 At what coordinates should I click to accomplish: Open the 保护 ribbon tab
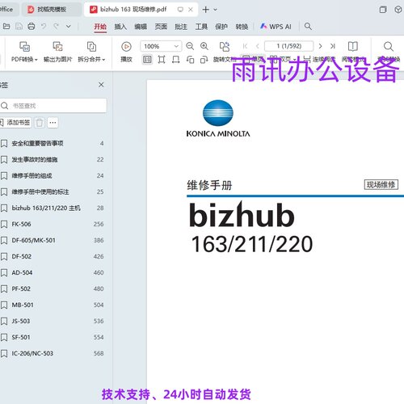221,27
